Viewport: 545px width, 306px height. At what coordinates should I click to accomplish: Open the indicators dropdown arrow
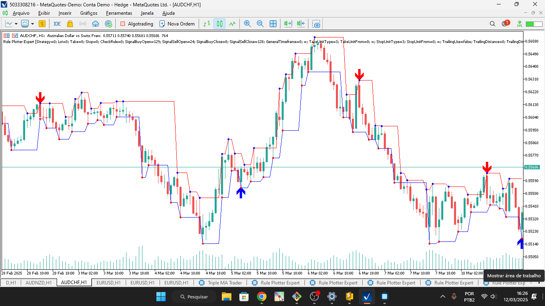32,24
